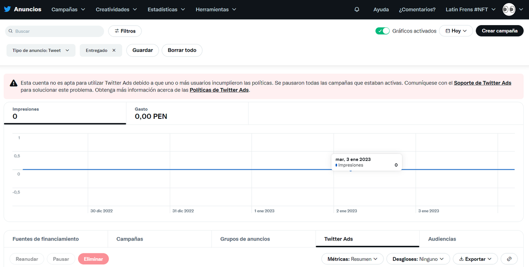
Task: Click the Crear campaña button
Action: [499, 31]
